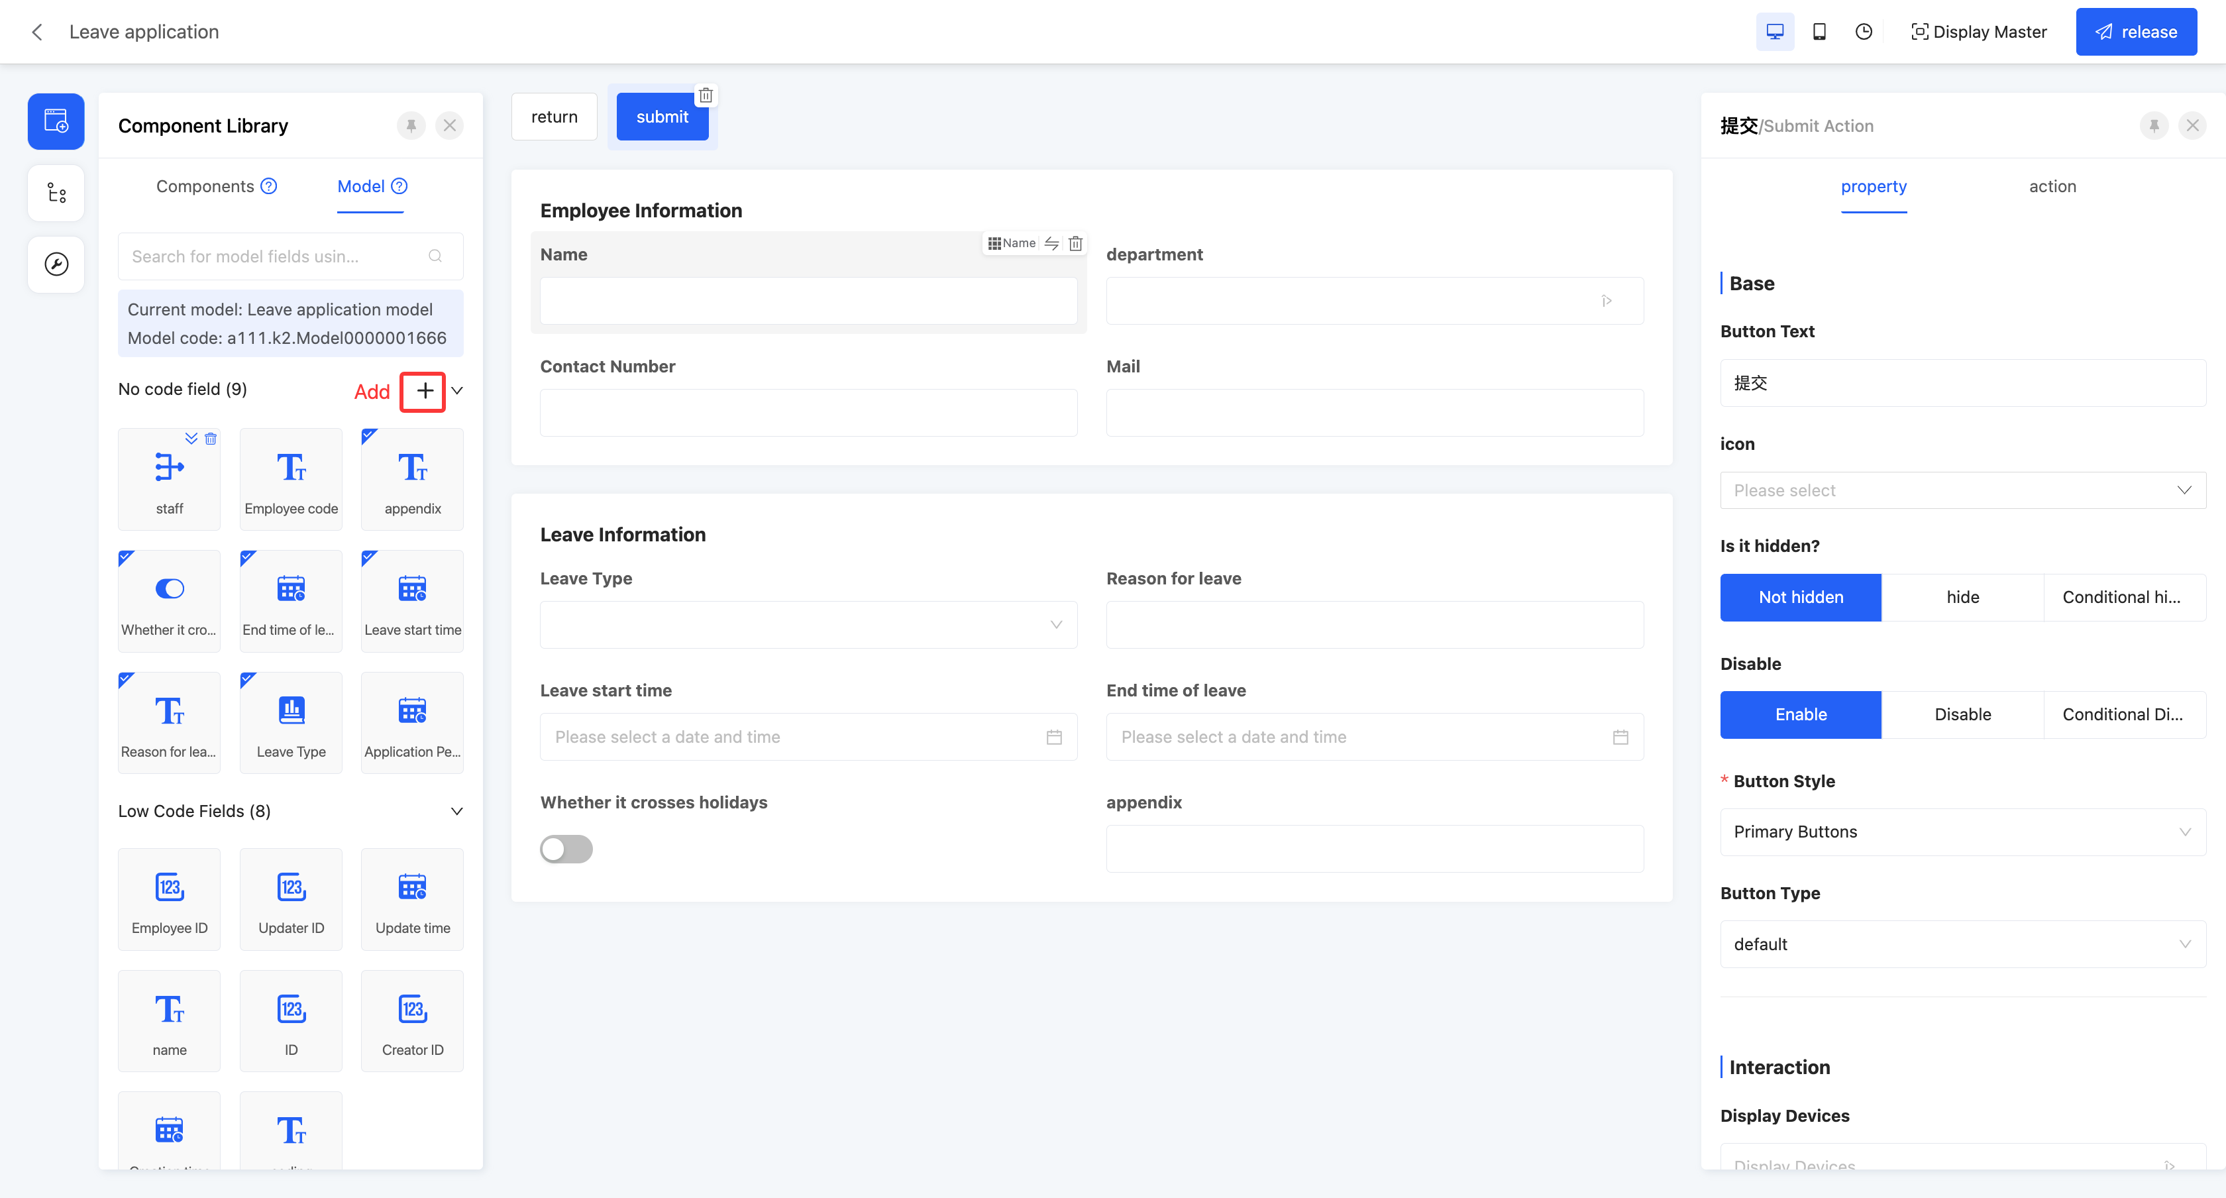The image size is (2226, 1198).
Task: Open the wrench settings sidebar icon
Action: click(56, 264)
